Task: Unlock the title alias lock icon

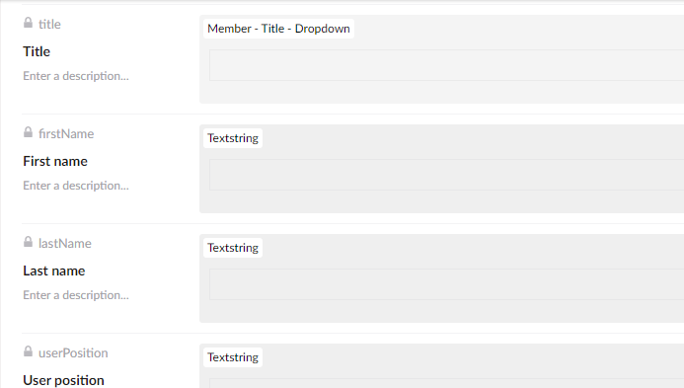Action: coord(28,23)
